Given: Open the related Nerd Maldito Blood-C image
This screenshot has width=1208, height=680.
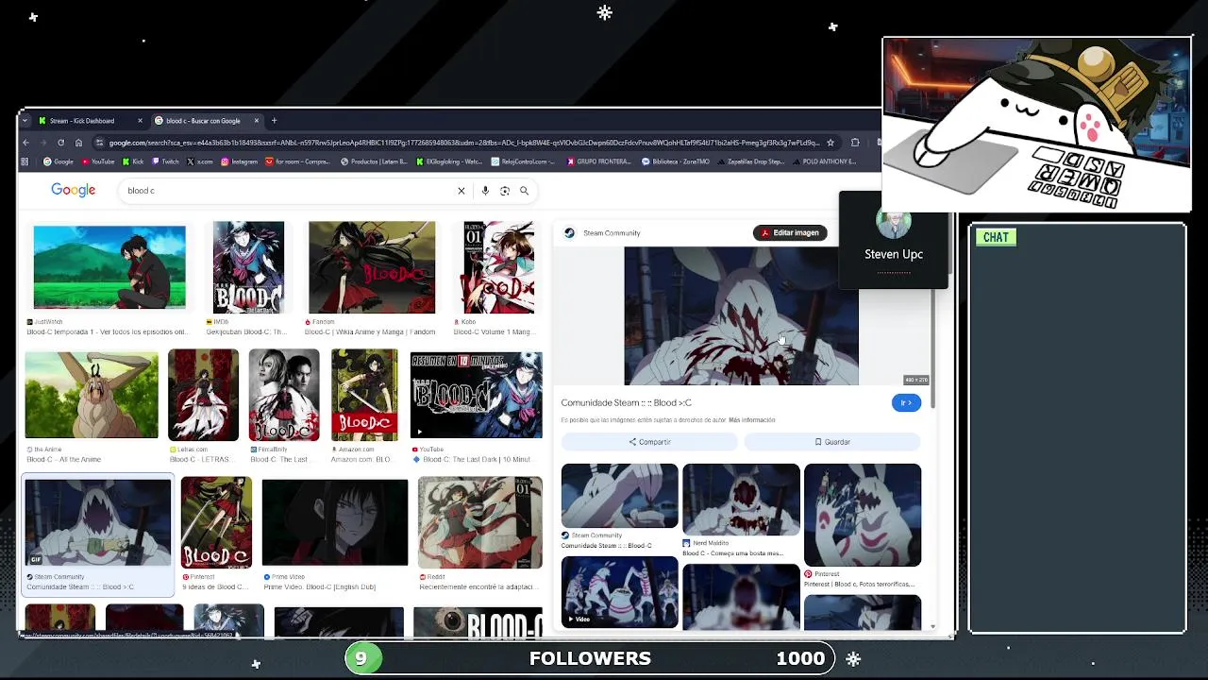Looking at the screenshot, I should pos(741,500).
